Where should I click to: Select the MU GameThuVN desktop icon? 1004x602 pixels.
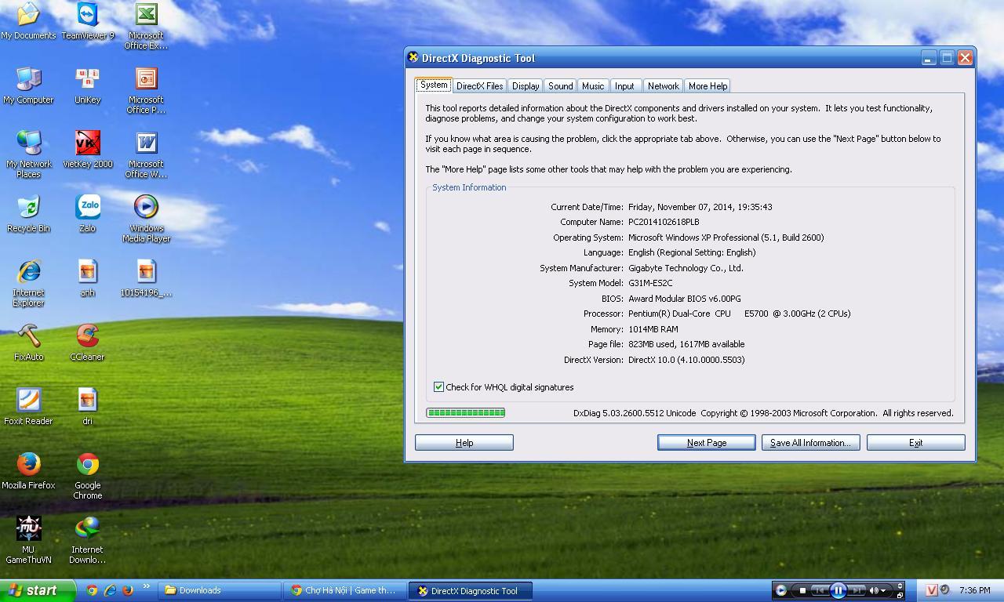point(28,539)
